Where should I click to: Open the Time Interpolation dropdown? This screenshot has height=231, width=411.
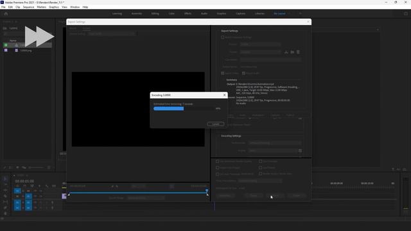coord(260,181)
